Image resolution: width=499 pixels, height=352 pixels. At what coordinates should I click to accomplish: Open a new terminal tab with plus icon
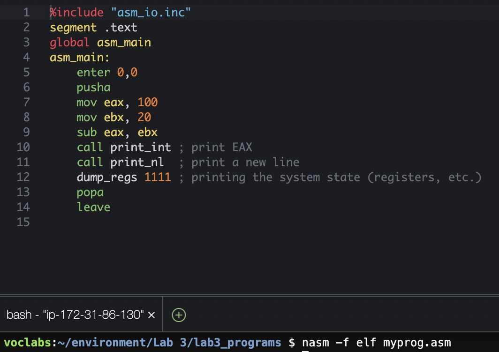coord(178,315)
